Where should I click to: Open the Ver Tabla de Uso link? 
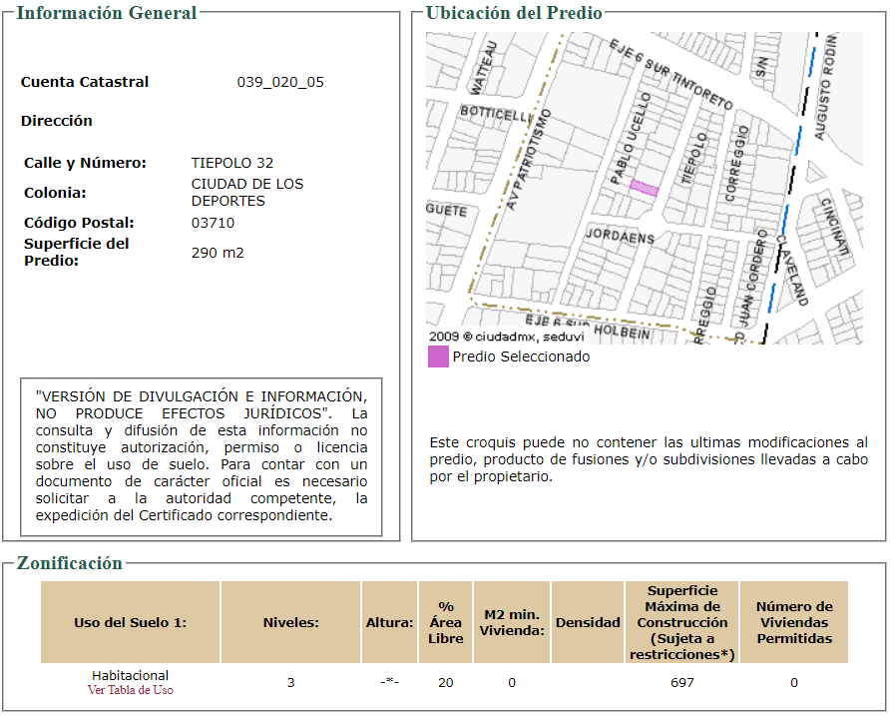click(x=130, y=690)
